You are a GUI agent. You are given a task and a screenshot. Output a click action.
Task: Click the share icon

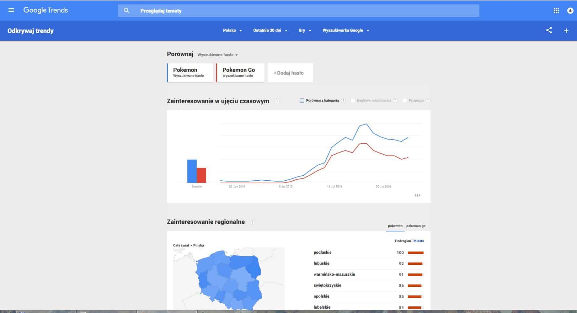[x=549, y=30]
